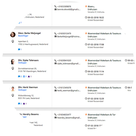Click lightning icon in Sipke Tolenaars row
136x136 pixels.
click(86, 60)
